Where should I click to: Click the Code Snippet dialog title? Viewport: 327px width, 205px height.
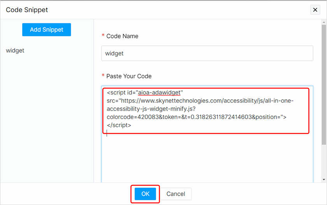(x=27, y=10)
